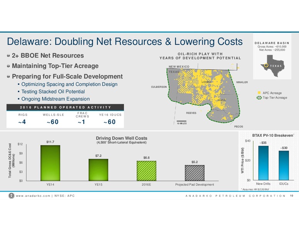Viewport: 299px width, 231px height.
Task: Click the YE15 bar in well costs chart
Action: [98, 170]
